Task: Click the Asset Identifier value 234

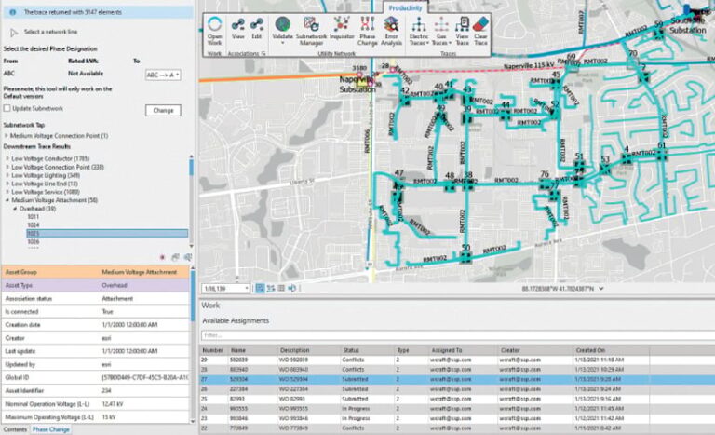Action: click(x=106, y=390)
